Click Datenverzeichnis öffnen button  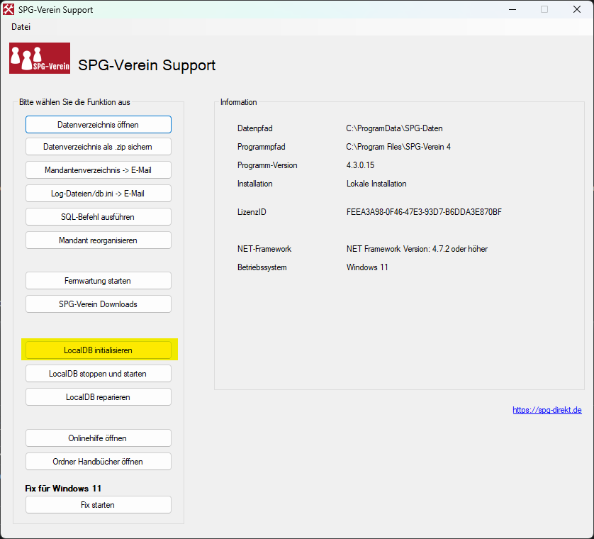pyautogui.click(x=98, y=125)
